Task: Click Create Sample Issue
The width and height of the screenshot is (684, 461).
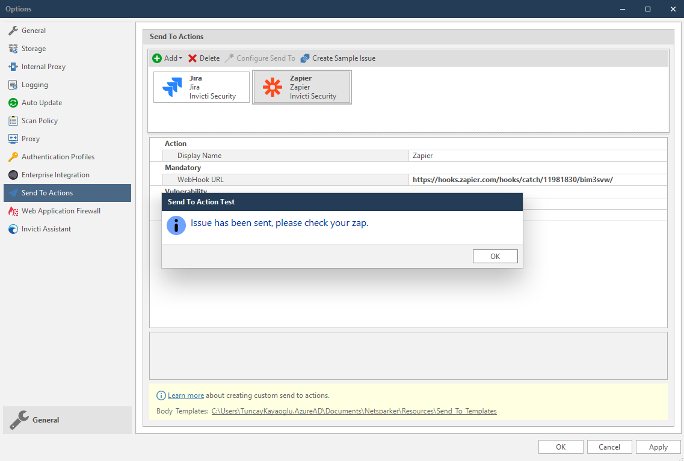Action: click(x=337, y=58)
